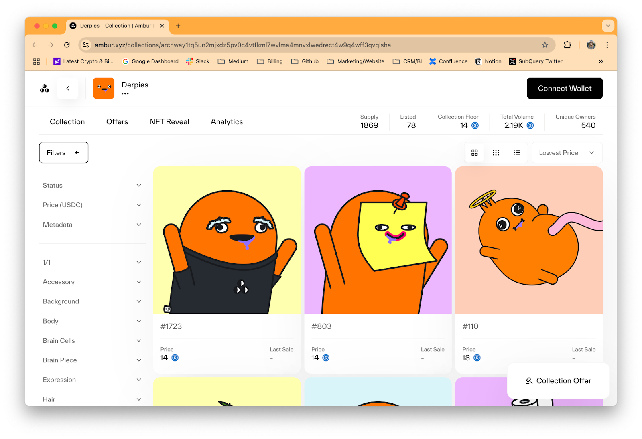Open Derpies #110 artwork
The image size is (642, 439).
(x=529, y=240)
